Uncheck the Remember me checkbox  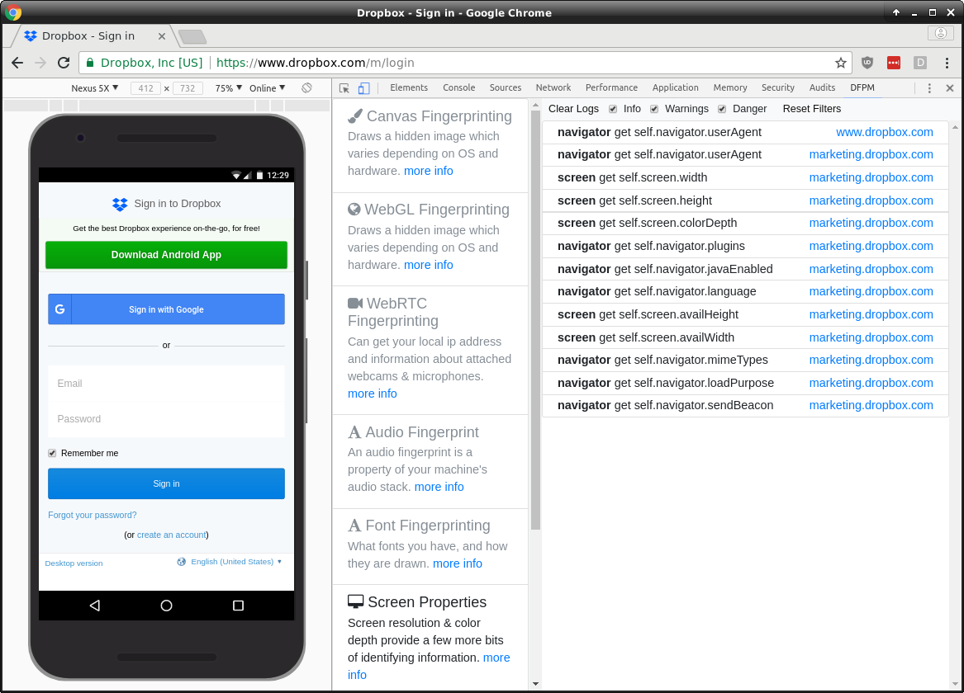pos(52,453)
